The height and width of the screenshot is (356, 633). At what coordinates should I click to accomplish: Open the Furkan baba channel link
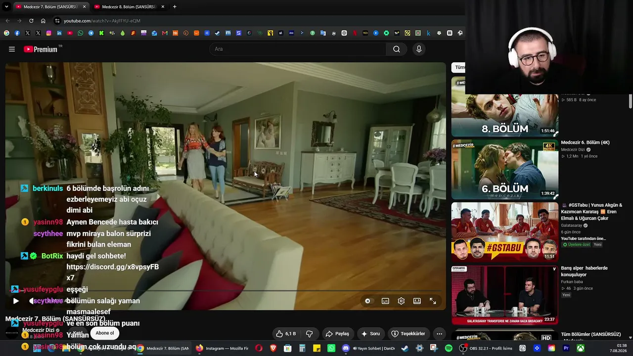(x=572, y=282)
